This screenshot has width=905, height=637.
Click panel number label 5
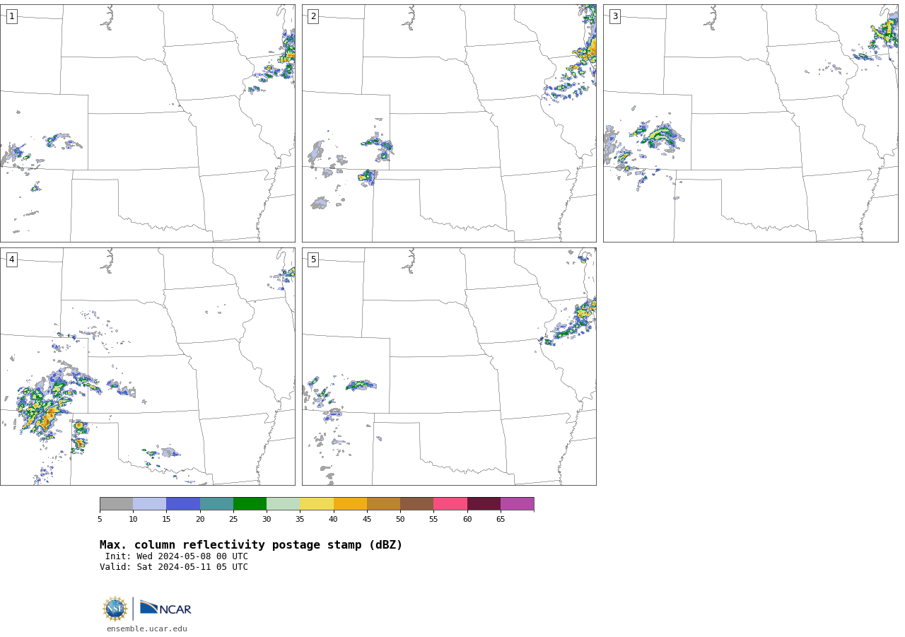(x=313, y=259)
